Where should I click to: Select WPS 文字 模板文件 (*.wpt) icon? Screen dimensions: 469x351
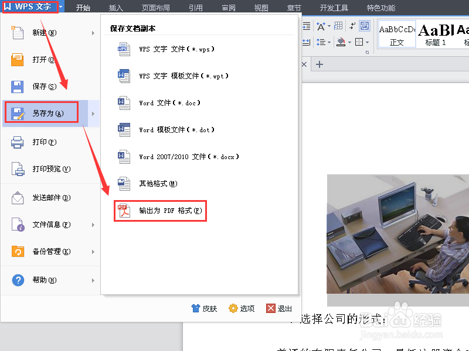(124, 76)
